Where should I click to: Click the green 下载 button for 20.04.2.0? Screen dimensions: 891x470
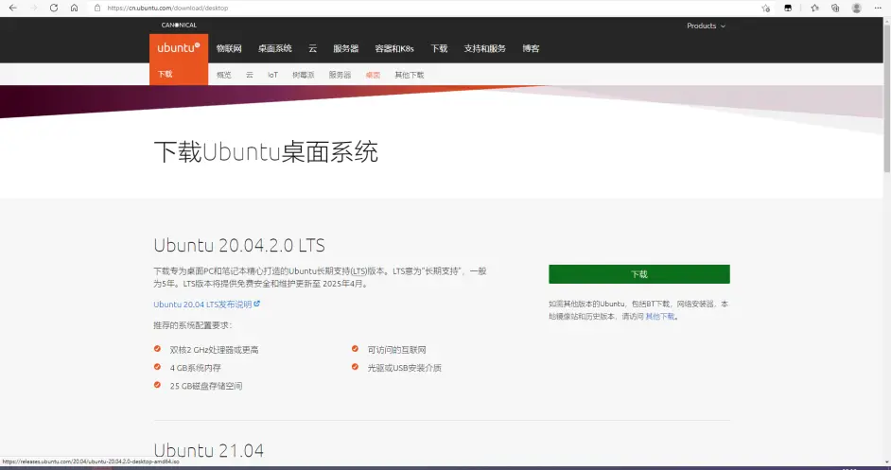[x=639, y=274]
